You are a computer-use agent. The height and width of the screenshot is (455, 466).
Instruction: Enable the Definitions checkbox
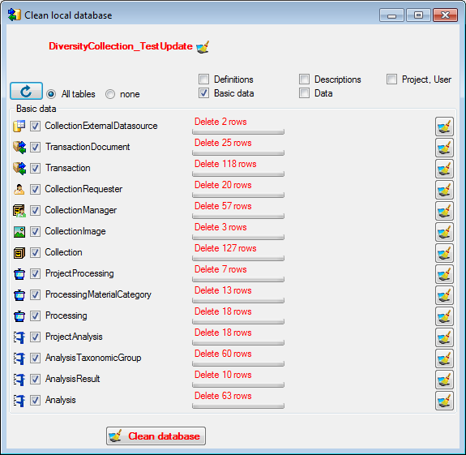[204, 79]
